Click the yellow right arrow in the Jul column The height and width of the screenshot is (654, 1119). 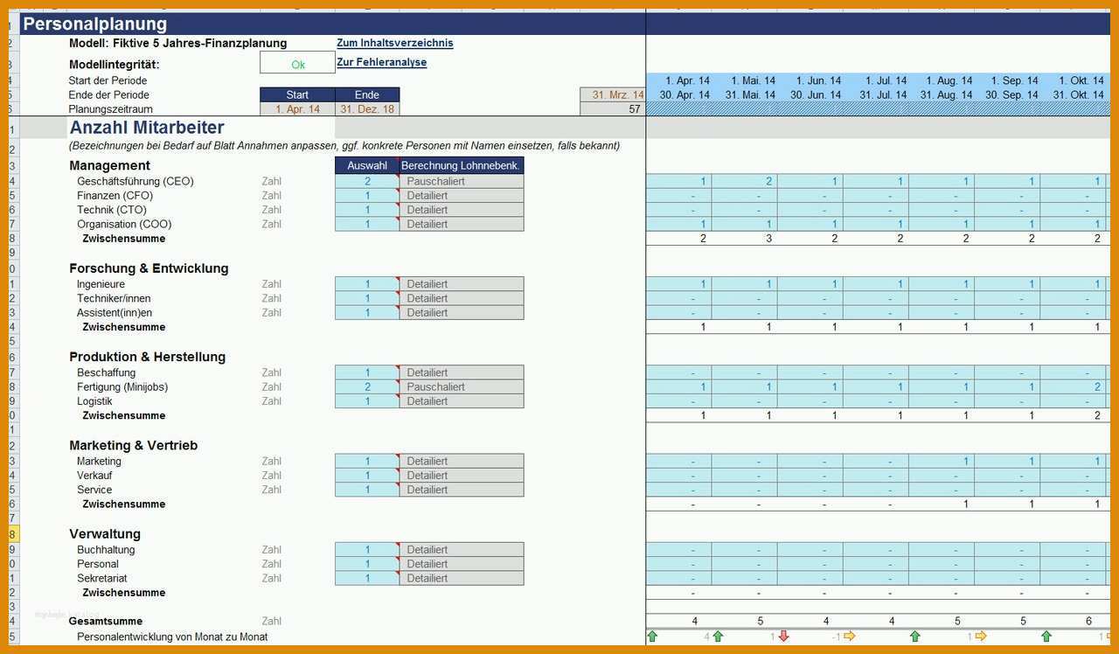(x=849, y=637)
